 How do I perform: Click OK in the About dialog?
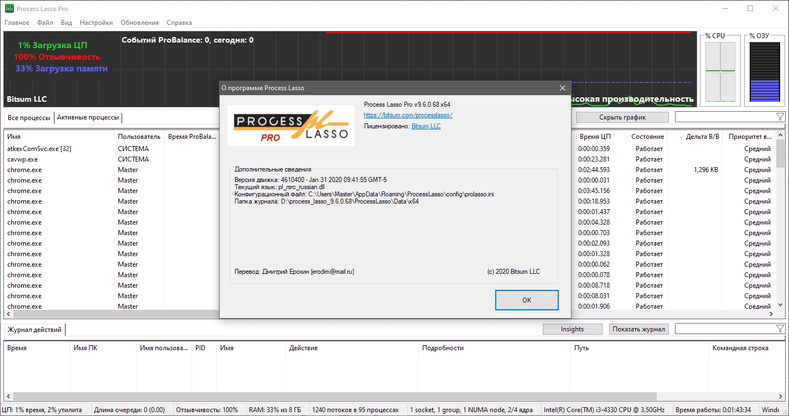pos(527,300)
